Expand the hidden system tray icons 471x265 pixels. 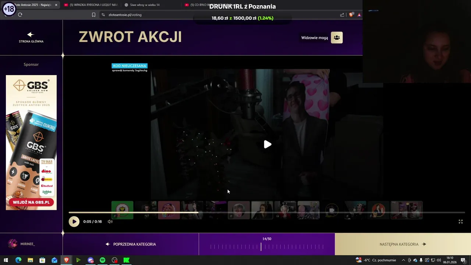(x=403, y=260)
